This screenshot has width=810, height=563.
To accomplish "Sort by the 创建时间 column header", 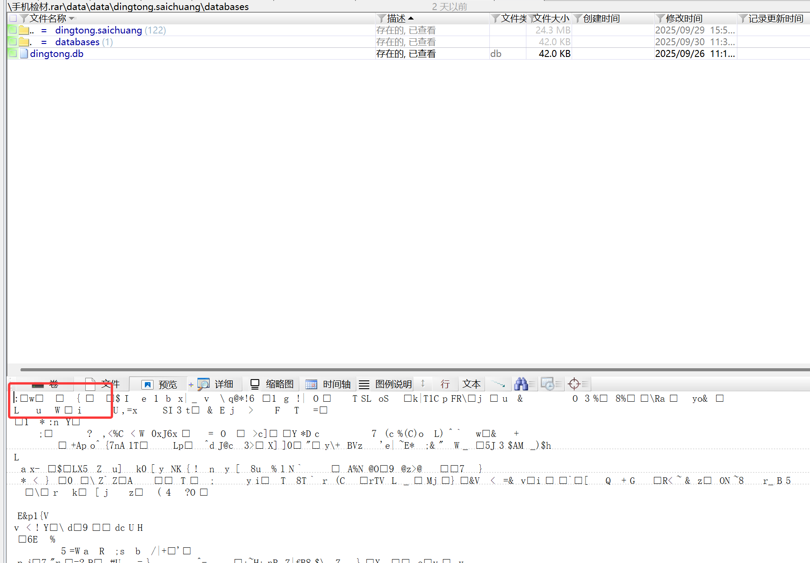I will [x=601, y=18].
